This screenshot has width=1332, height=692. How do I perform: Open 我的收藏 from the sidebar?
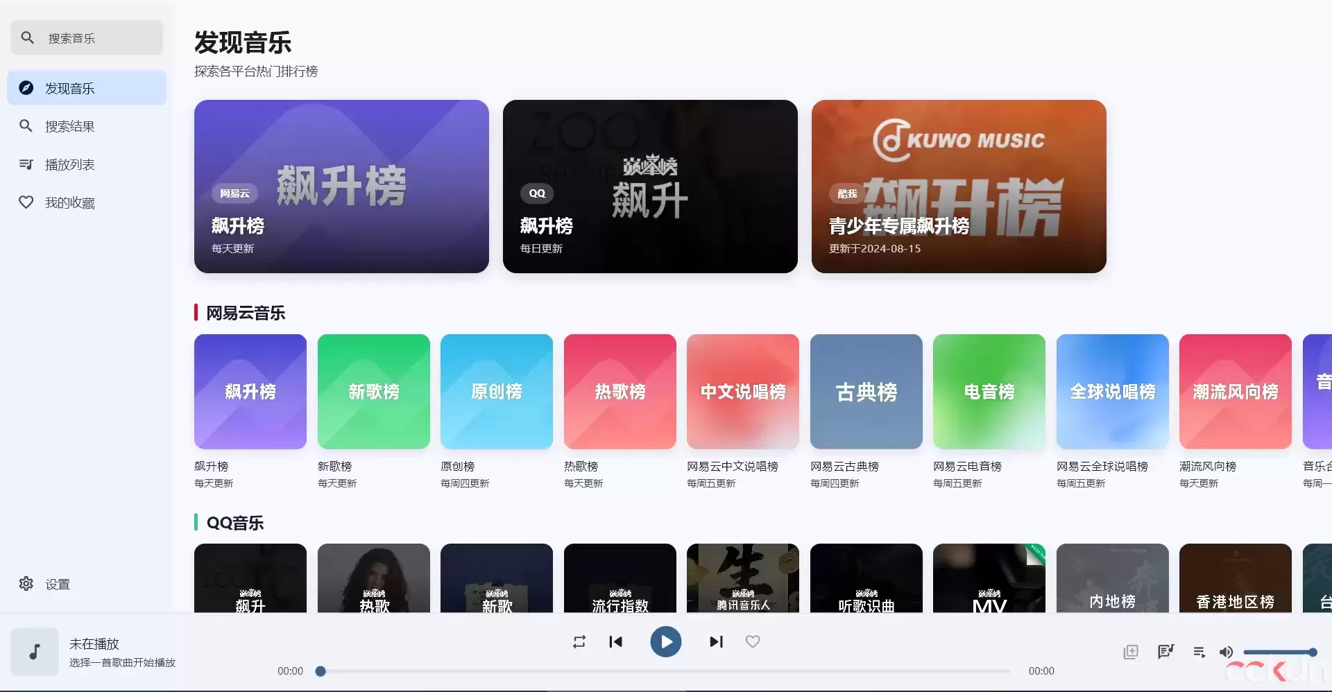tap(69, 202)
